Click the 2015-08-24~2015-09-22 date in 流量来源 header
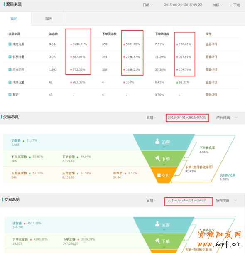 pyautogui.click(x=183, y=5)
